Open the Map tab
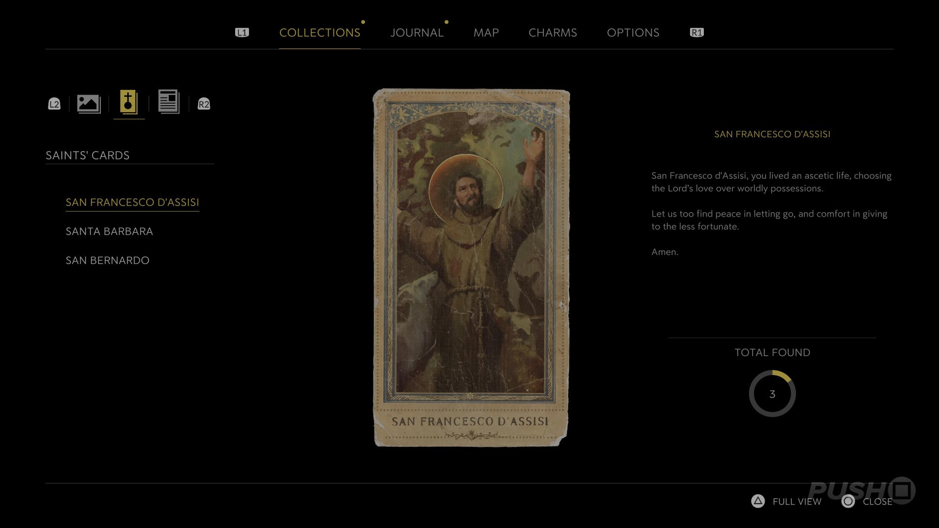The width and height of the screenshot is (939, 528). 486,33
